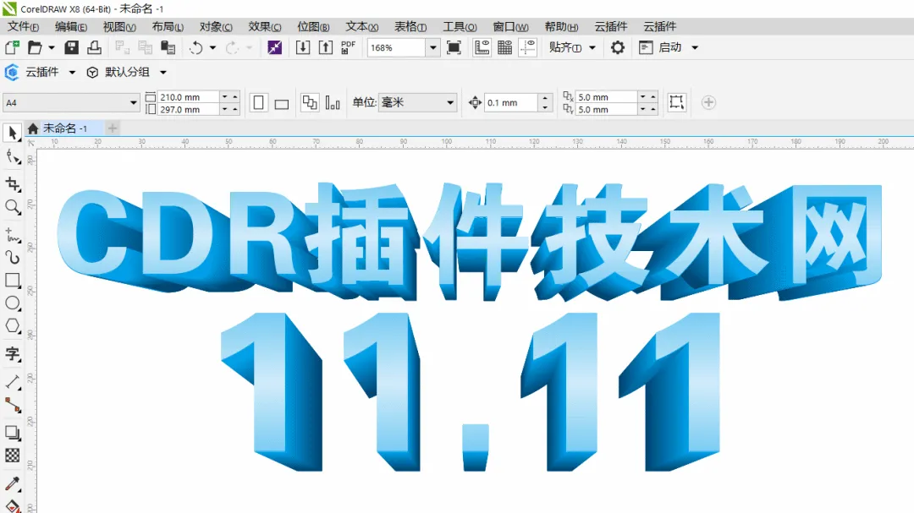The image size is (914, 513).
Task: Click the page height 297.0 mm field
Action: coord(189,110)
